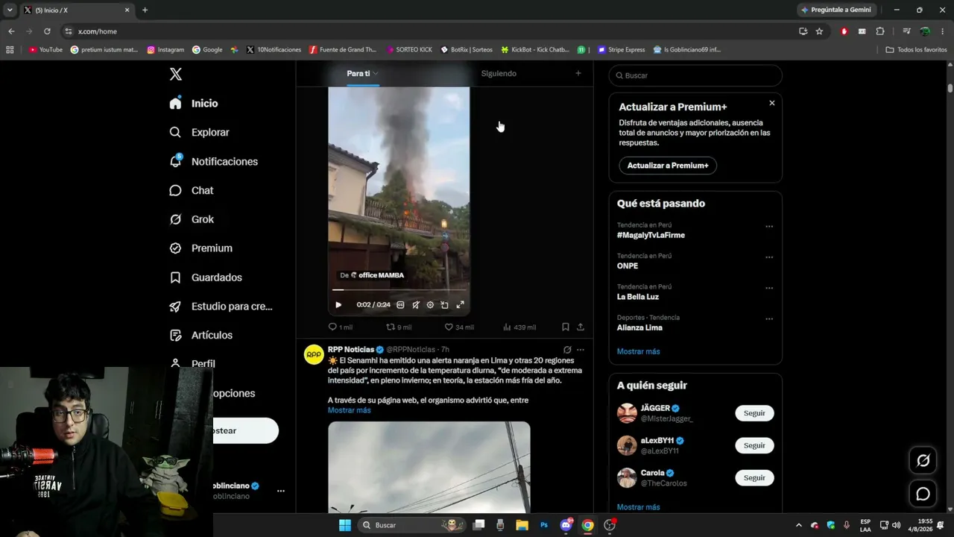This screenshot has width=954, height=537.
Task: Open the YouTube bookmark
Action: click(x=45, y=50)
